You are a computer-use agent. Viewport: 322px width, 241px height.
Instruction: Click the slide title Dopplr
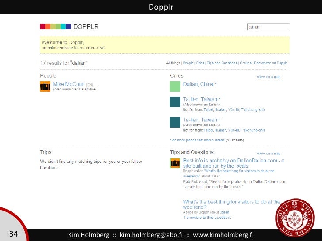click(161, 7)
